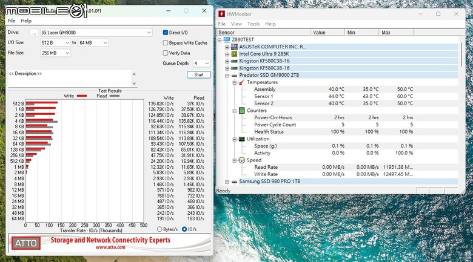Click the Sensor column header
473x262 pixels.
[x=263, y=33]
